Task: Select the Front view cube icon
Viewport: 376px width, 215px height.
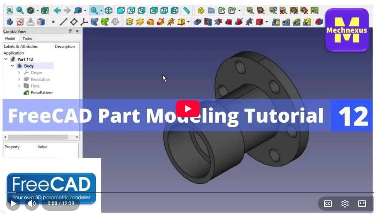Action: pyautogui.click(x=120, y=10)
